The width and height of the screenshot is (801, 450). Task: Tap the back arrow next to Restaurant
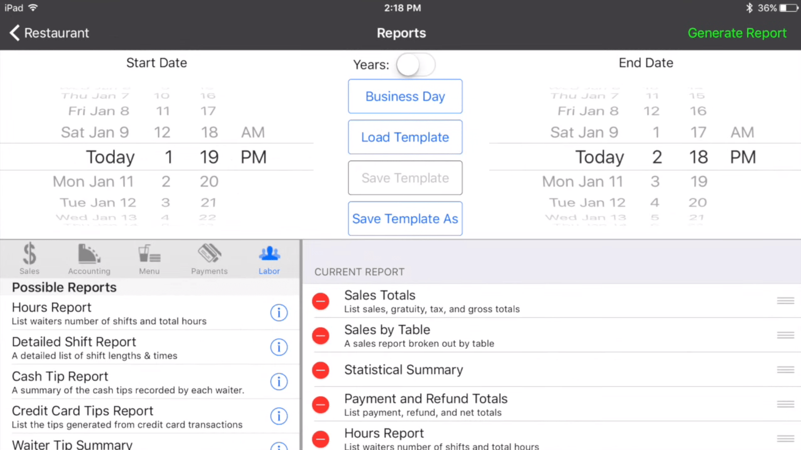tap(14, 33)
